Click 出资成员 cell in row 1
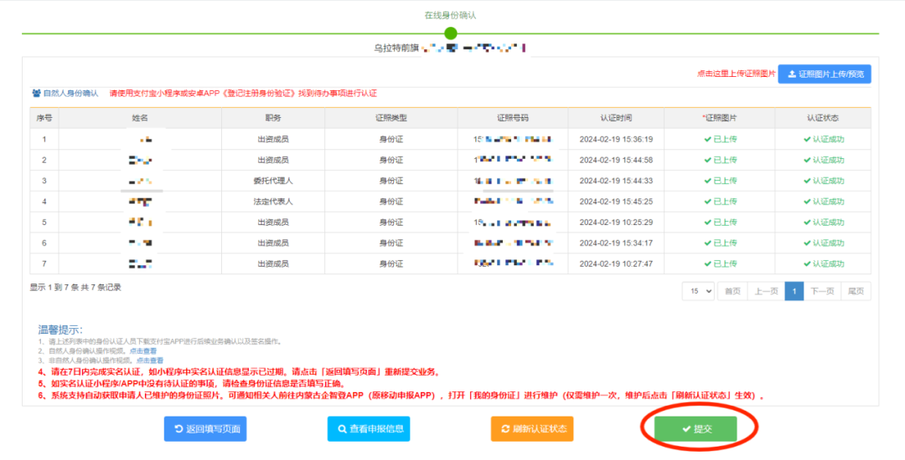This screenshot has width=905, height=460. pos(273,140)
